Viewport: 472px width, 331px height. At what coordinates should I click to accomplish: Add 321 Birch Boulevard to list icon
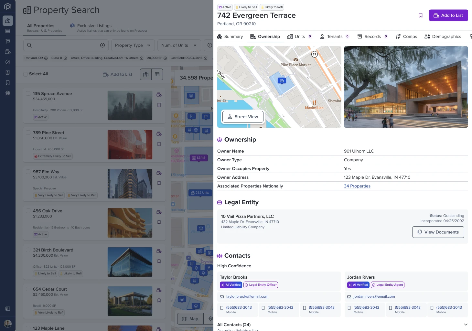(159, 251)
